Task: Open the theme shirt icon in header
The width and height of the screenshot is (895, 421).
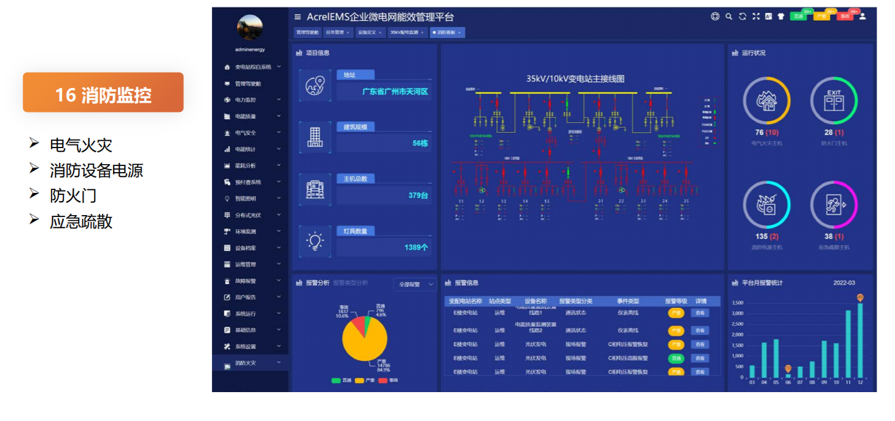Action: tap(781, 17)
